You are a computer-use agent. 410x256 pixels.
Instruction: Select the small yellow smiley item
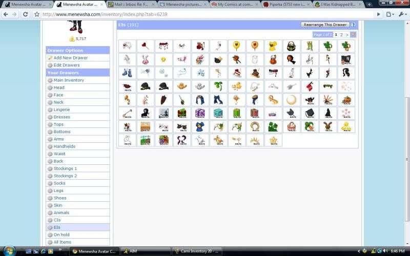tap(163, 59)
